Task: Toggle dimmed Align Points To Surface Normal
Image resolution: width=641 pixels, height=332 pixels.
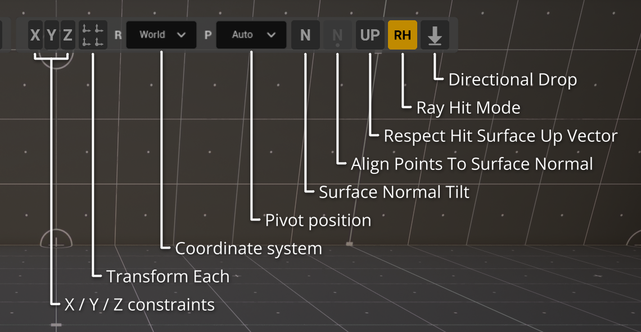Action: tap(338, 35)
